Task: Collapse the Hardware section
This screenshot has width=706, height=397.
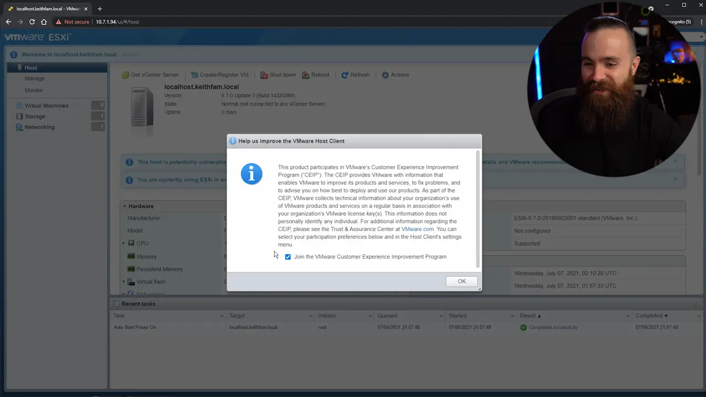Action: pos(125,206)
